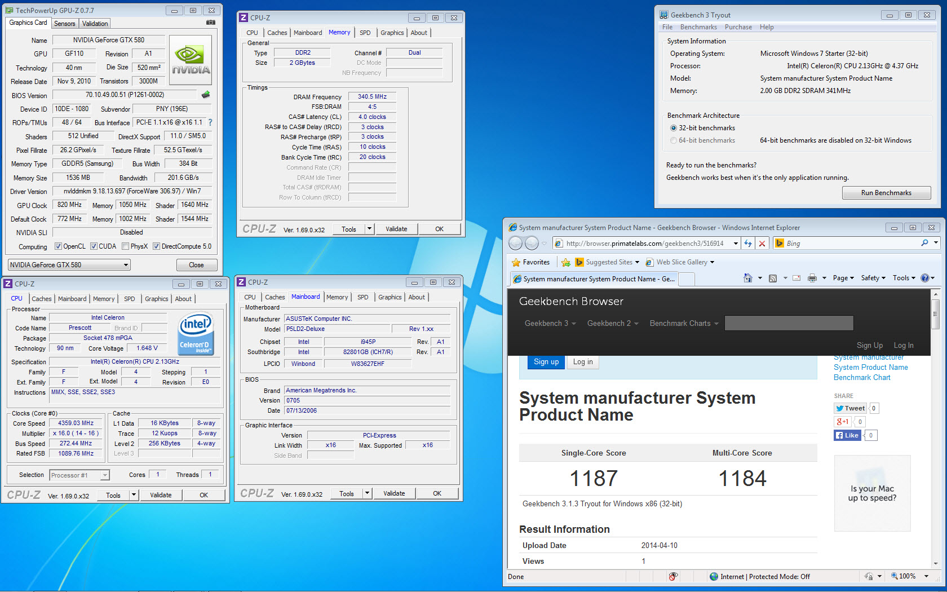Click the Read Mail envelope icon
The image size is (947, 592).
(796, 278)
